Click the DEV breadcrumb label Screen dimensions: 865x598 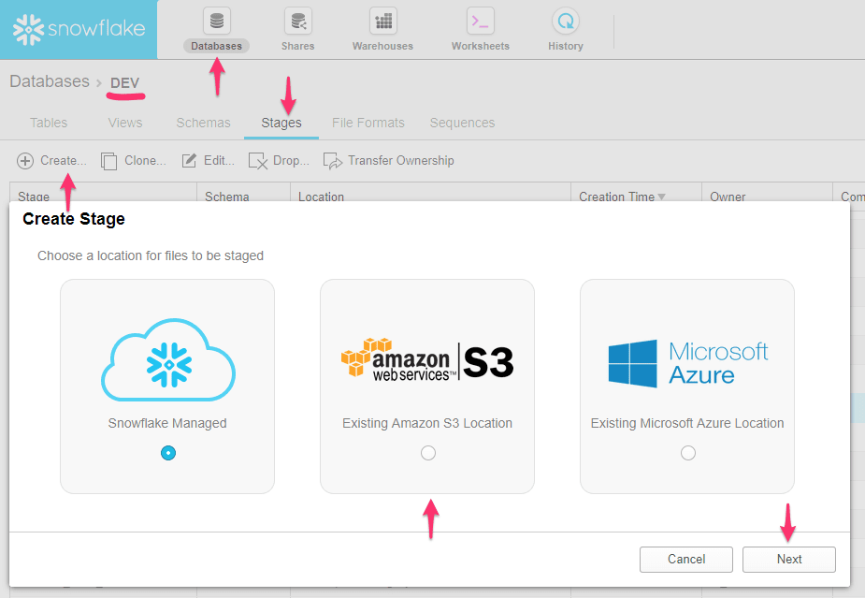click(124, 83)
